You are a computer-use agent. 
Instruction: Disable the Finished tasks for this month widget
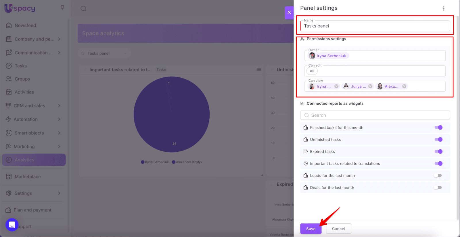pos(438,128)
